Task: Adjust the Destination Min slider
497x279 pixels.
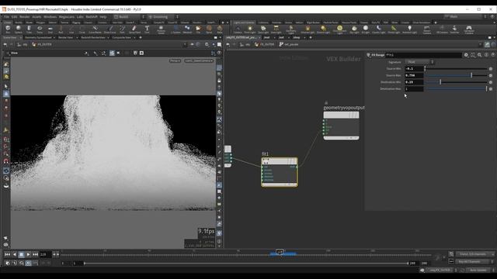Action: tap(456, 82)
